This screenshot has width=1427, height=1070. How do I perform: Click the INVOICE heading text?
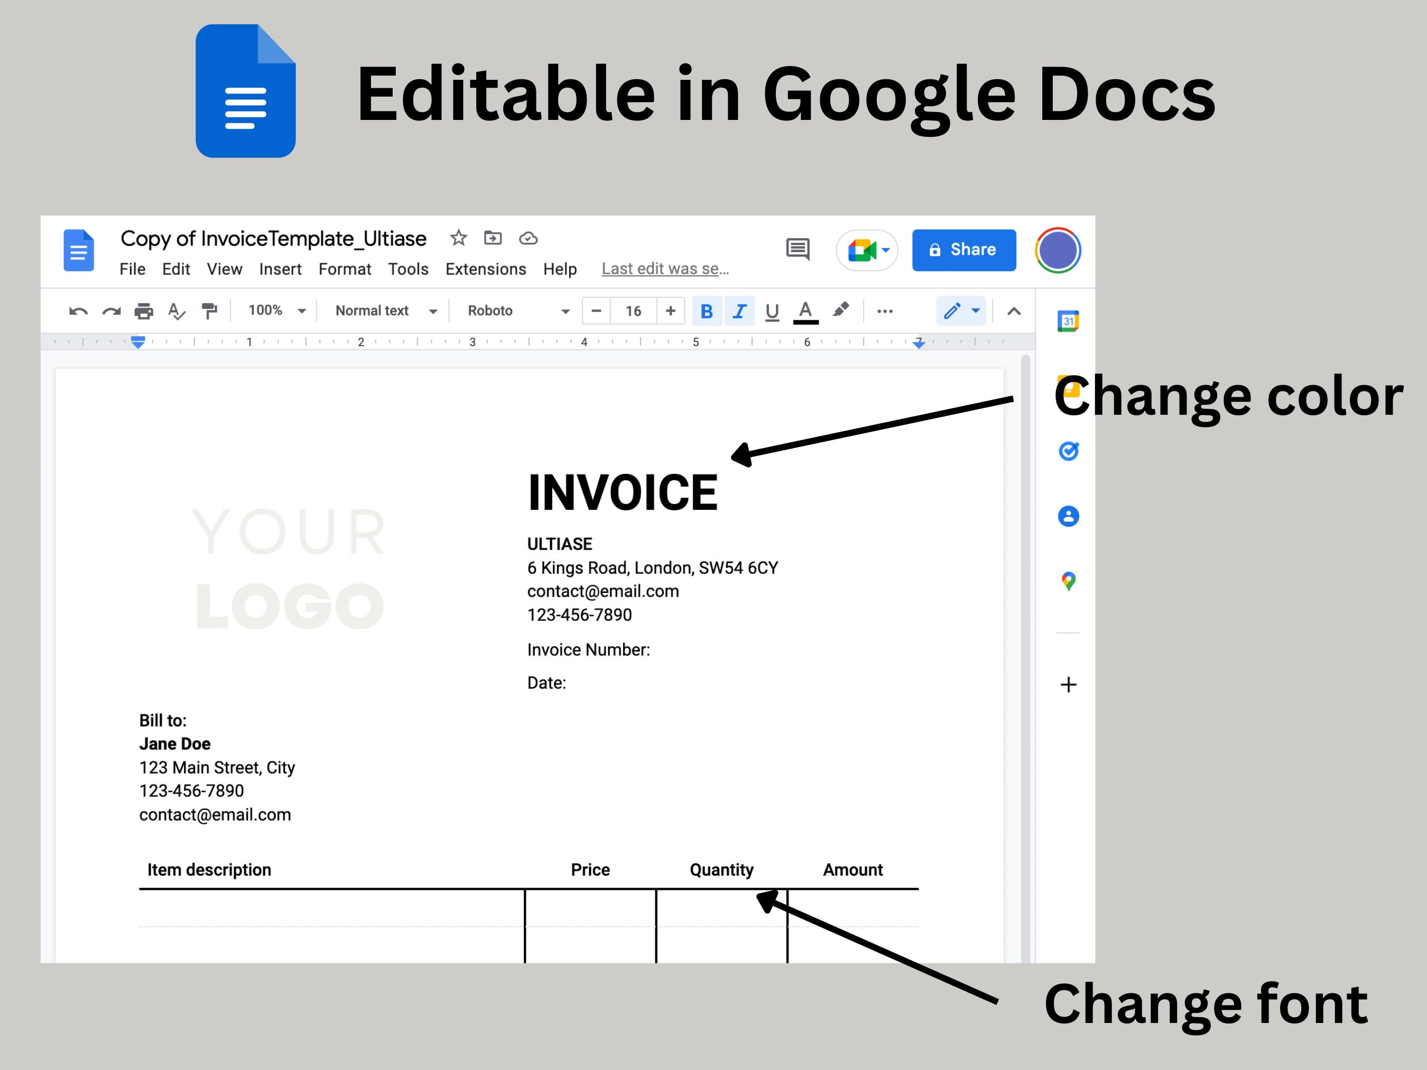coord(623,493)
